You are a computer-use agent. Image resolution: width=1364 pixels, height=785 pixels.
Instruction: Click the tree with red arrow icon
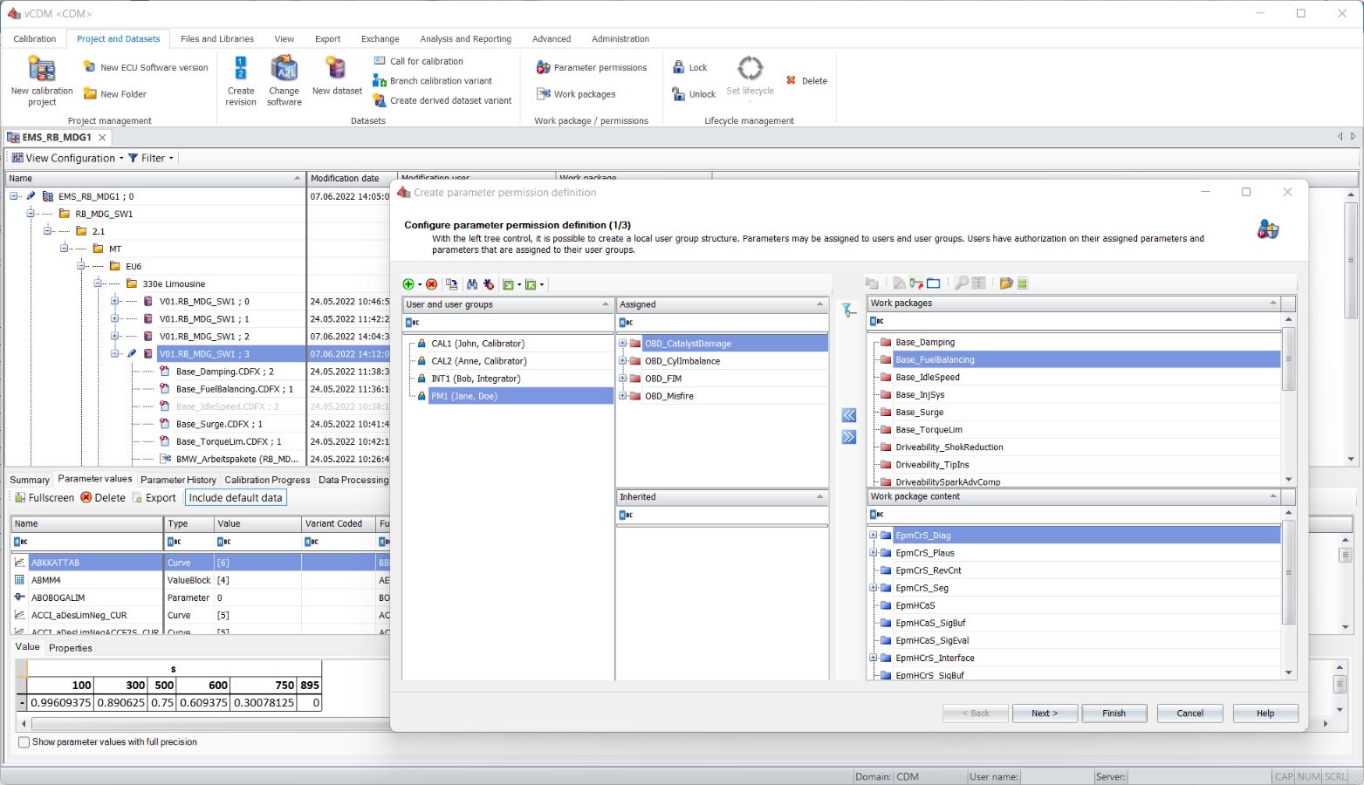916,283
